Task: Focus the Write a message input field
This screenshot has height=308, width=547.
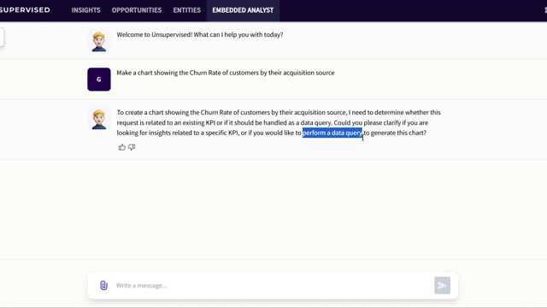Action: point(272,285)
